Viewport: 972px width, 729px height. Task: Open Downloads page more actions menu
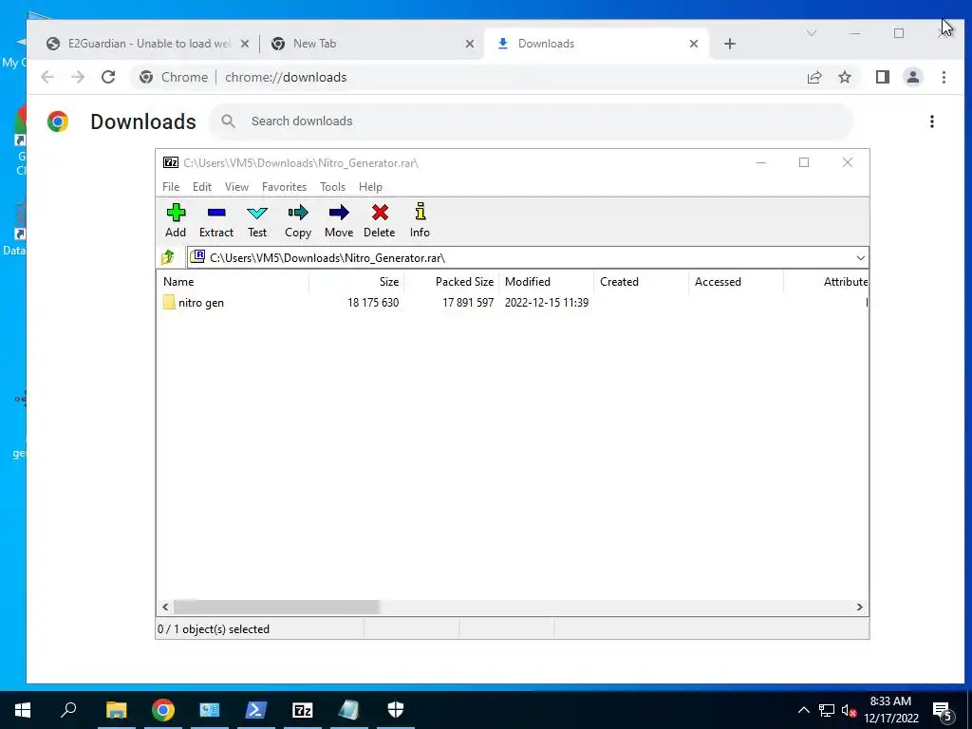click(932, 121)
